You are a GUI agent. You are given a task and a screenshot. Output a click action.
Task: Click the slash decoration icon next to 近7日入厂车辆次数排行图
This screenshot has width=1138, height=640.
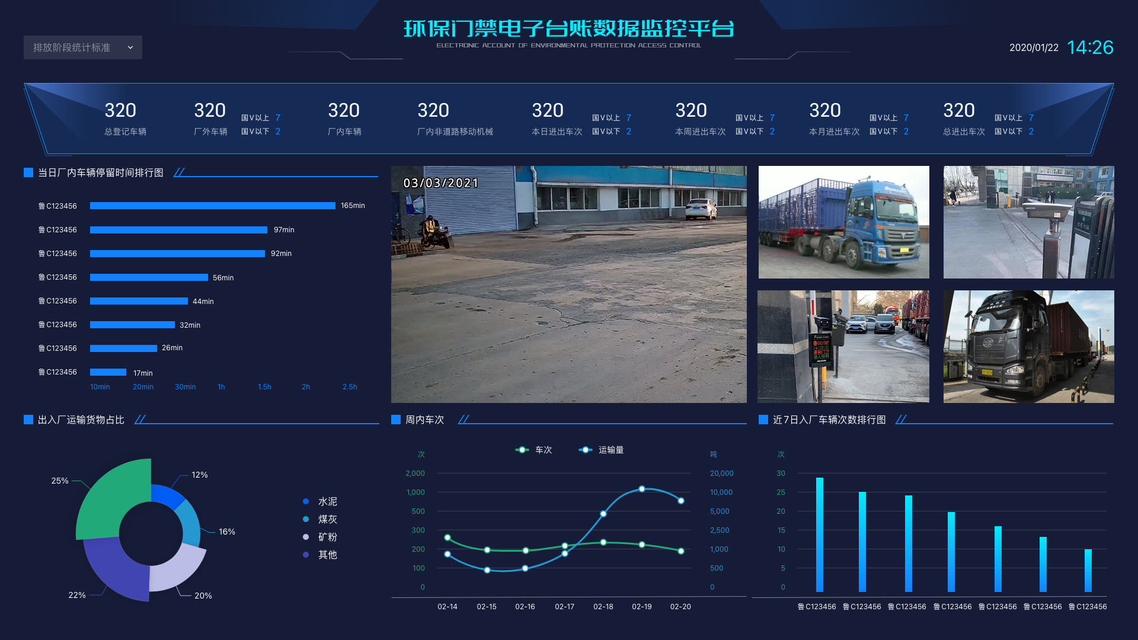coord(900,418)
